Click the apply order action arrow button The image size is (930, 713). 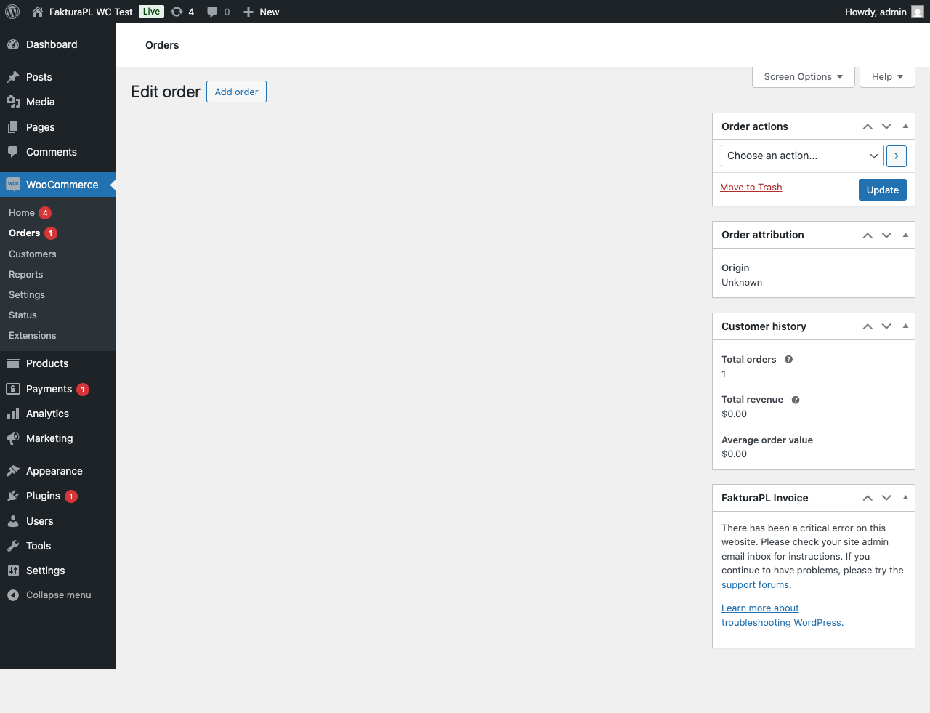point(896,156)
